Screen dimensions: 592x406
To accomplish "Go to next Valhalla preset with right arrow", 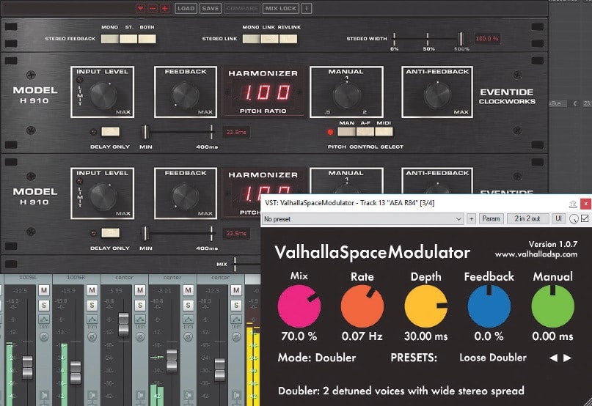I will tap(567, 358).
